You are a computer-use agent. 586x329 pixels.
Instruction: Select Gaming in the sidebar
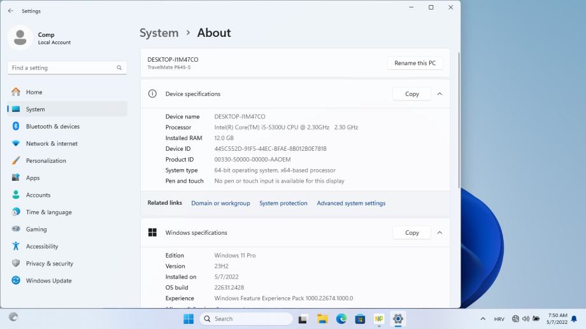pyautogui.click(x=36, y=229)
